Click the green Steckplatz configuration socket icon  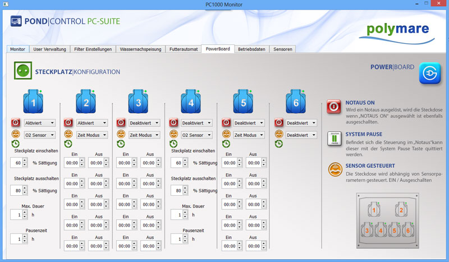pyautogui.click(x=22, y=71)
